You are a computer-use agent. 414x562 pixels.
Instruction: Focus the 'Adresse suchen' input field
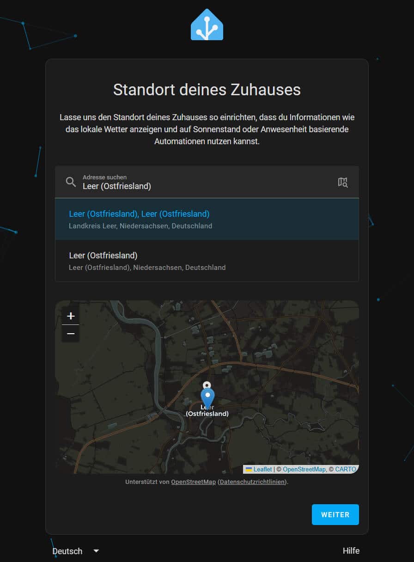[x=203, y=186]
